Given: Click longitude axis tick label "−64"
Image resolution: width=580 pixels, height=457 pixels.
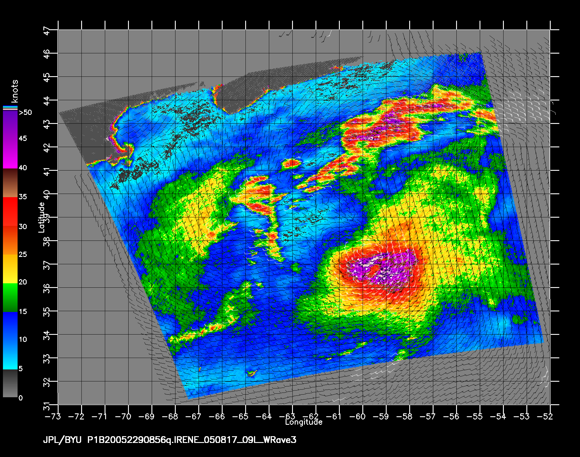Looking at the screenshot, I should click(264, 416).
